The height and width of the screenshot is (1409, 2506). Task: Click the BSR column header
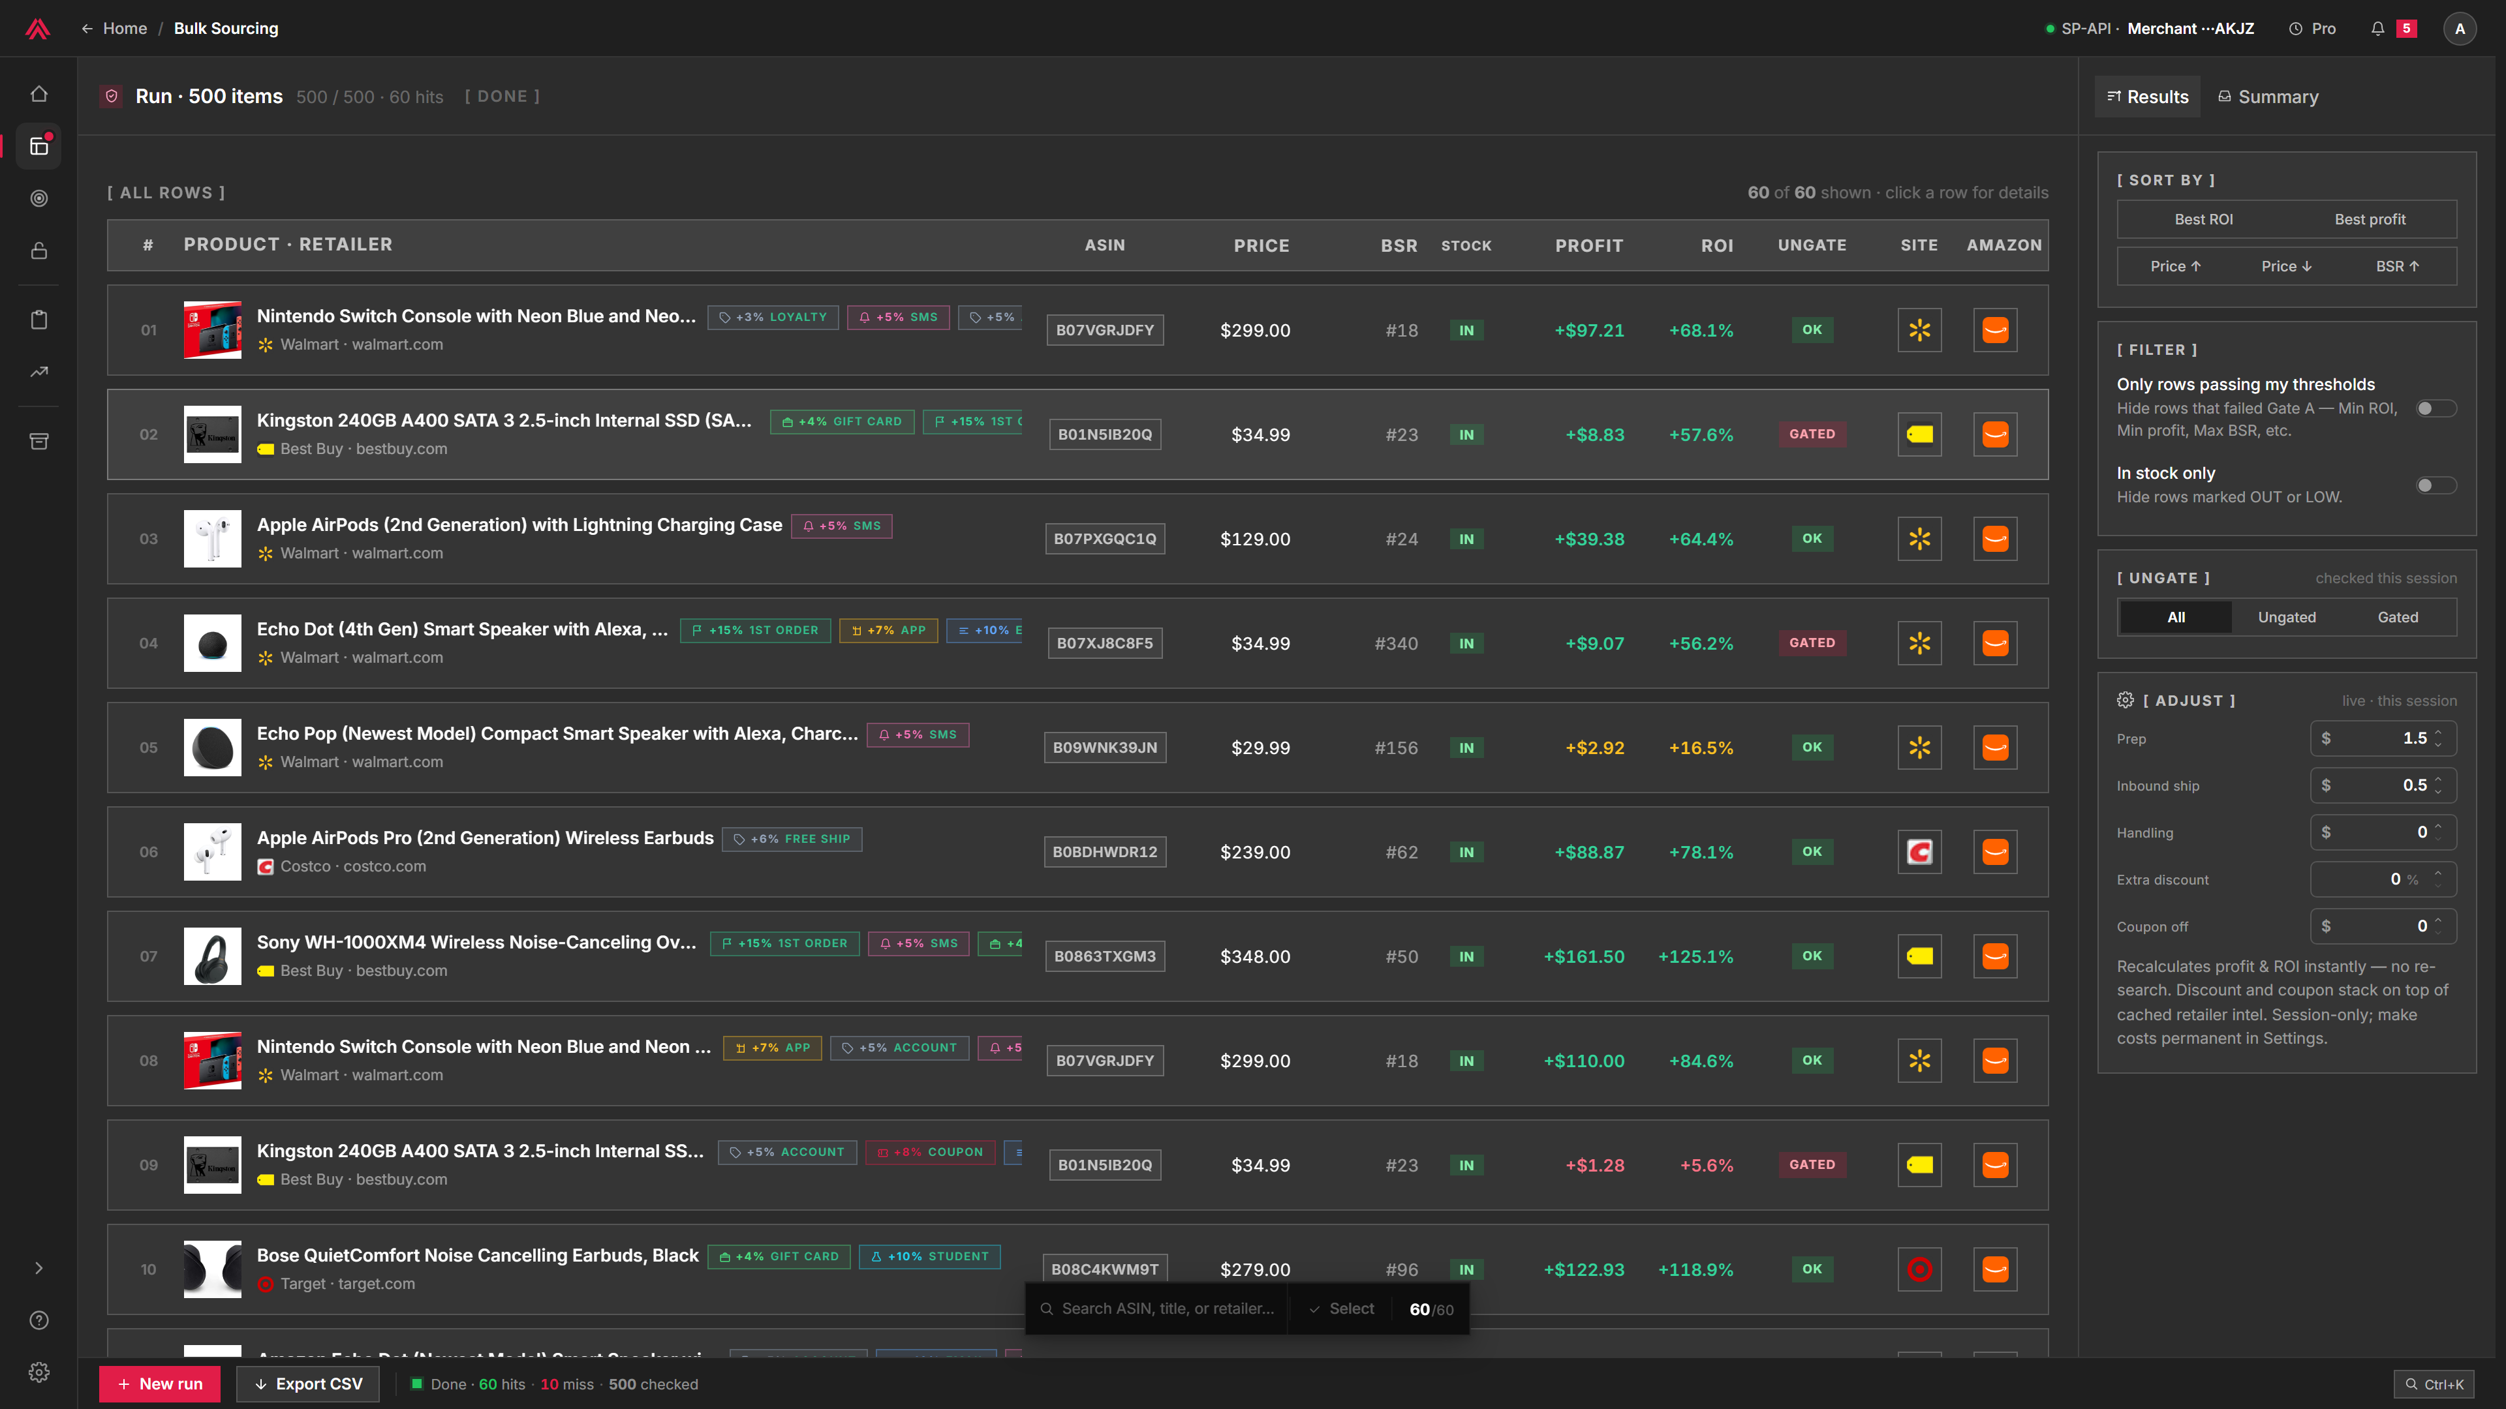coord(1399,246)
